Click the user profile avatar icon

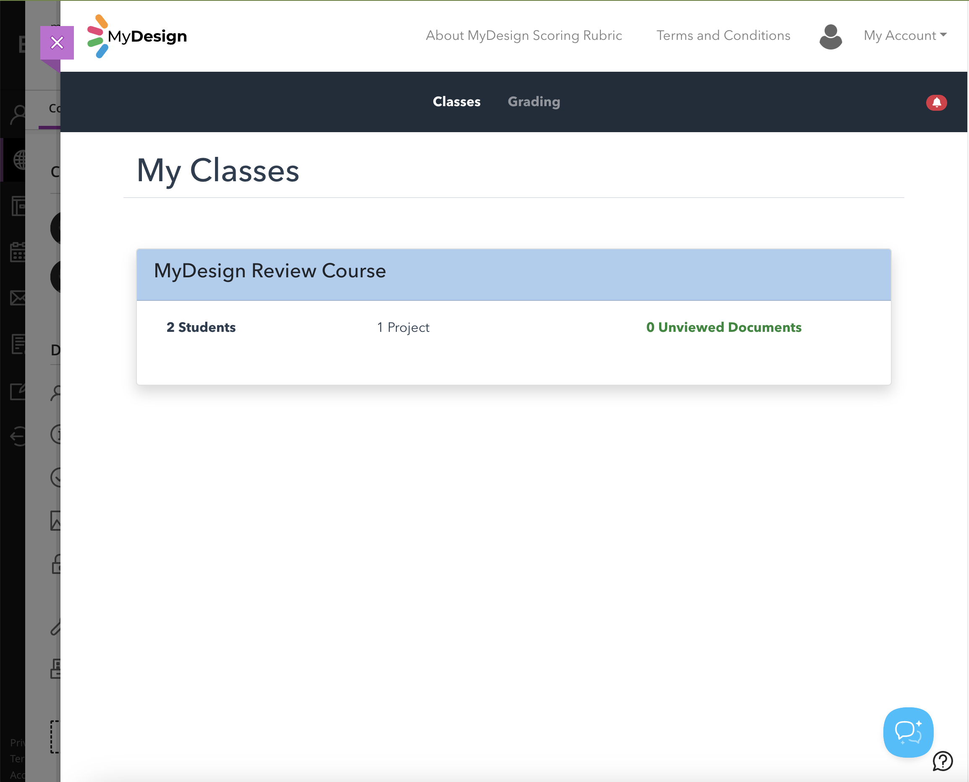pos(830,36)
